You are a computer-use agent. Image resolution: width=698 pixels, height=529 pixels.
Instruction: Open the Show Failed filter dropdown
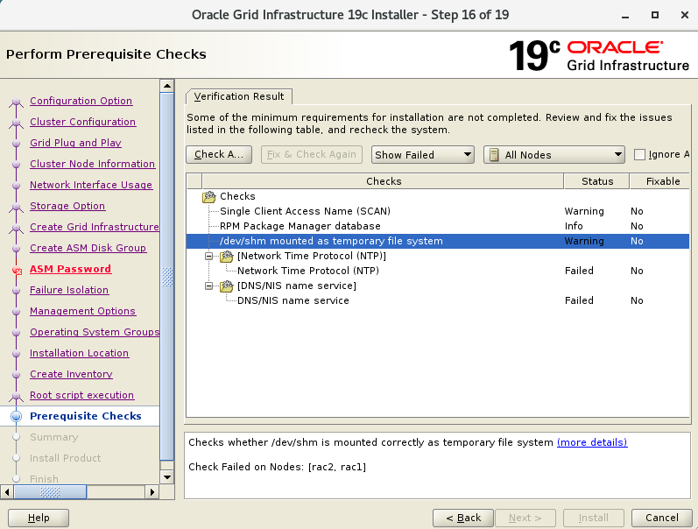[422, 155]
